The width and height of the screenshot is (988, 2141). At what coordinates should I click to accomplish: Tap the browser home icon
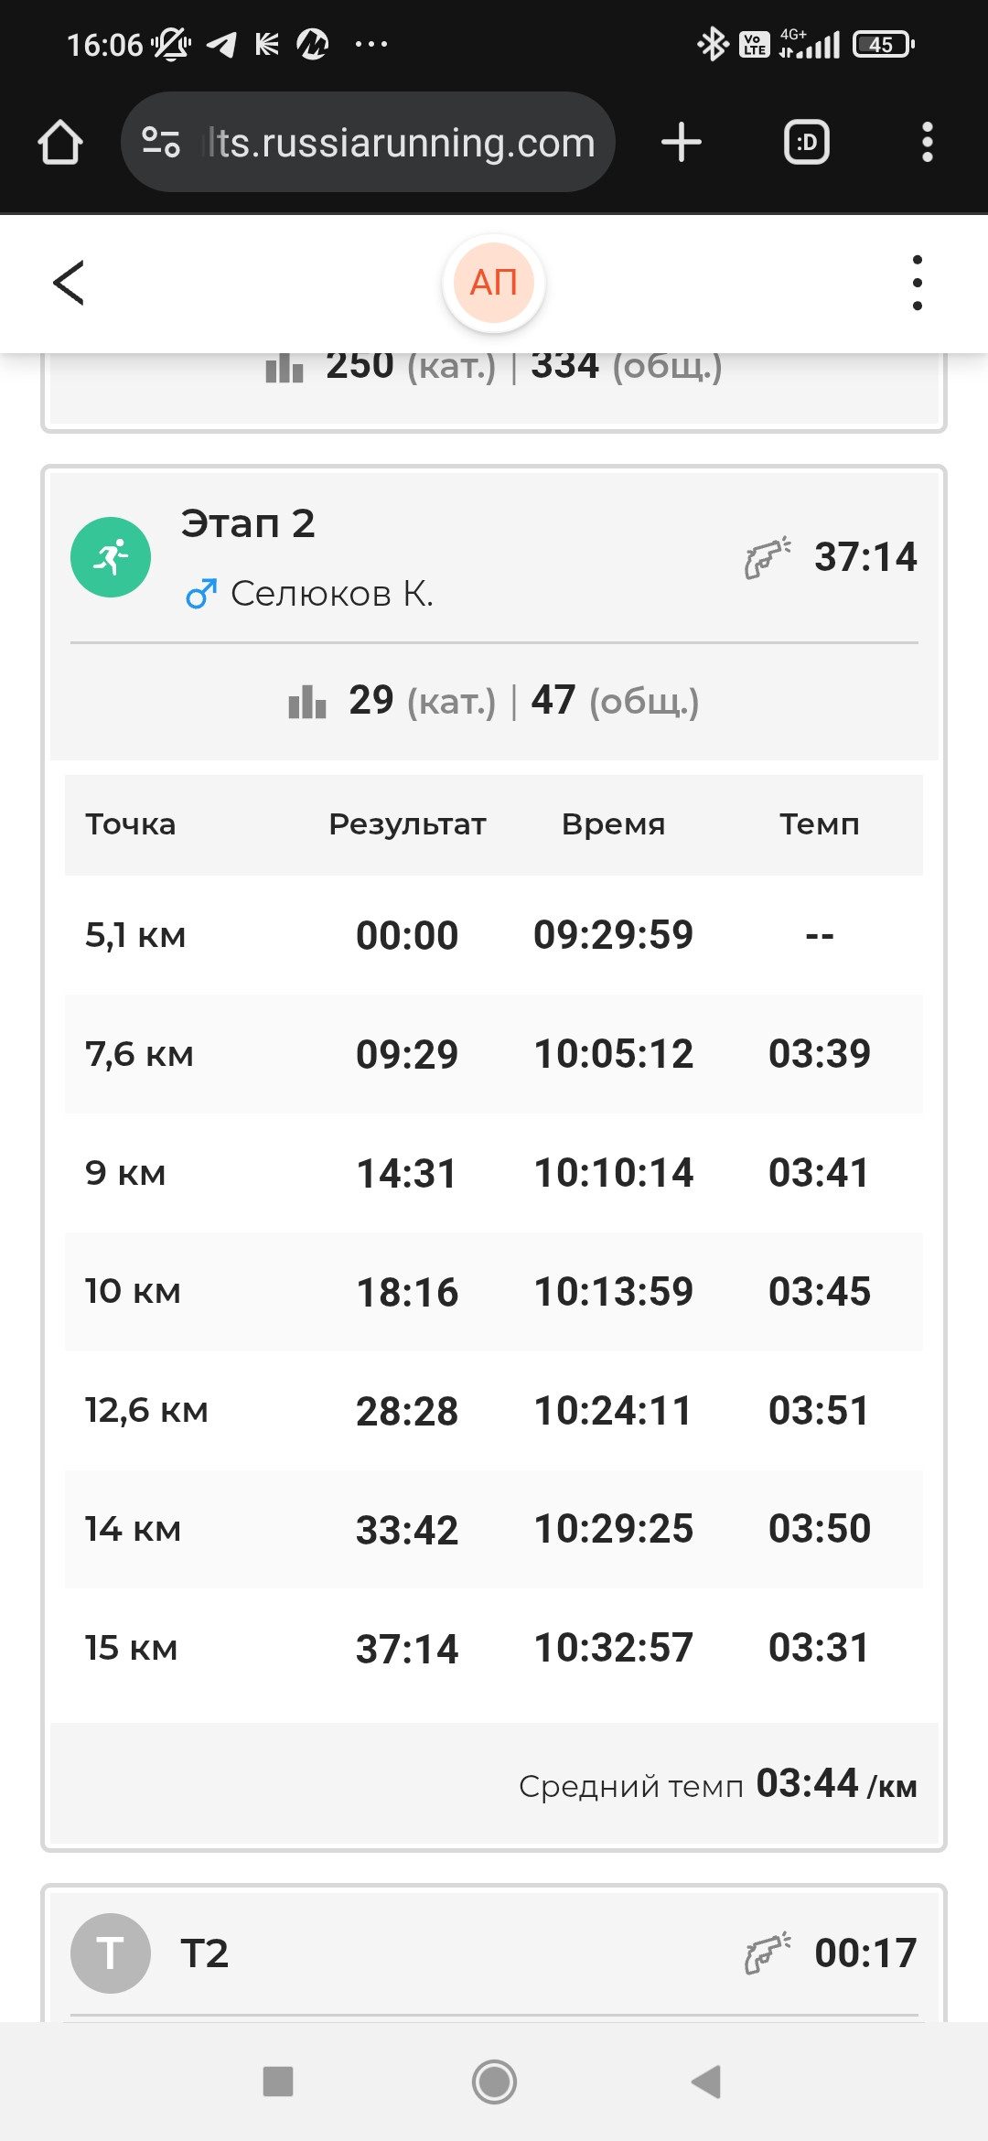[x=60, y=143]
